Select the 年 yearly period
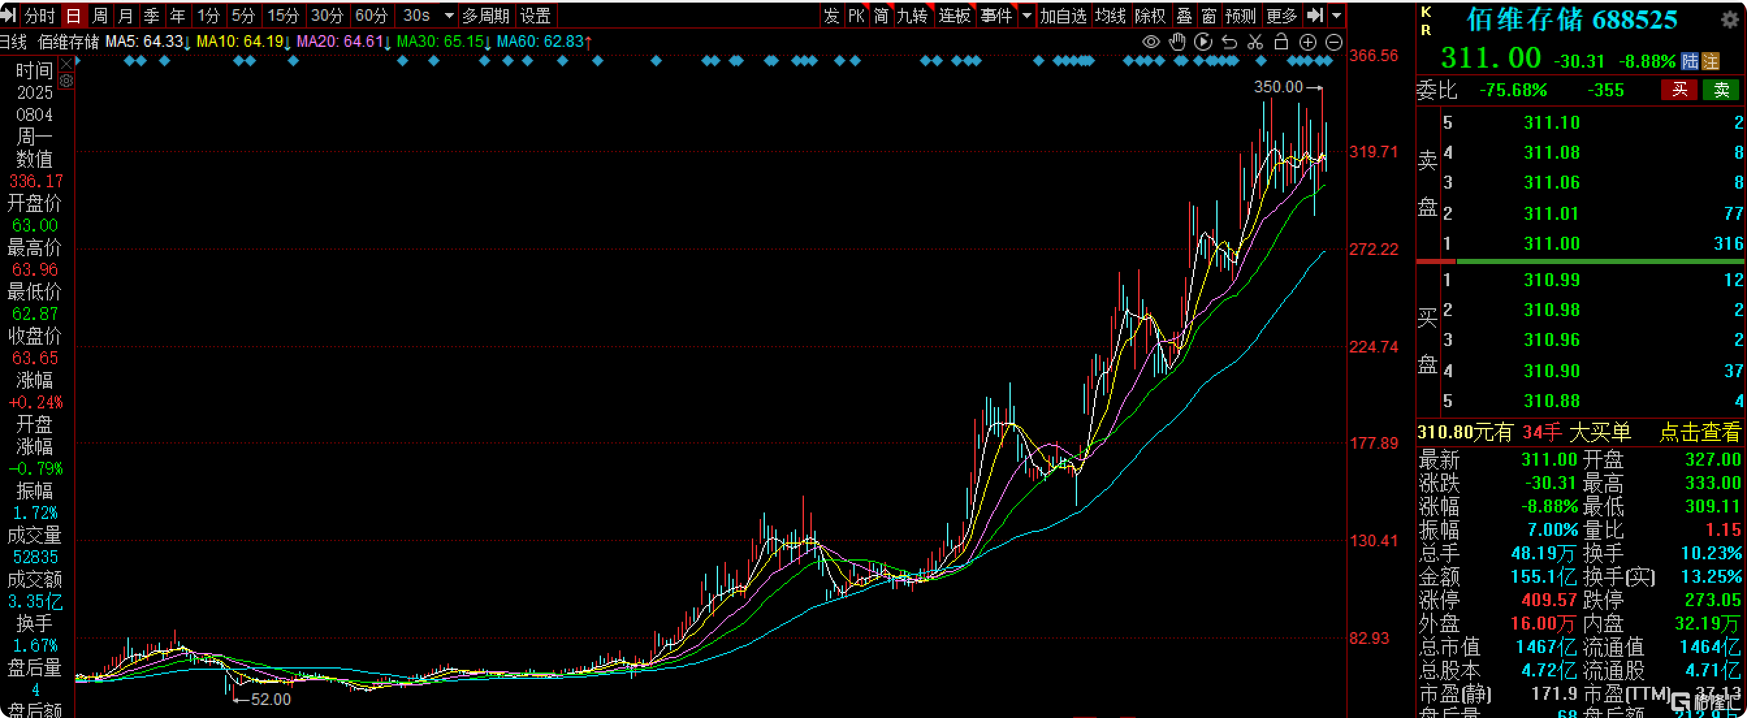 [178, 15]
